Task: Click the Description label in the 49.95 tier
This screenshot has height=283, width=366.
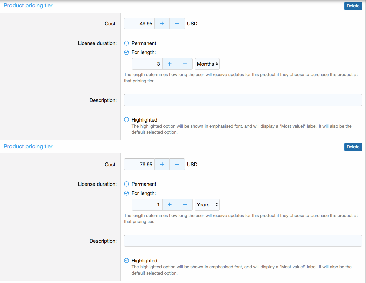Action: pos(103,100)
